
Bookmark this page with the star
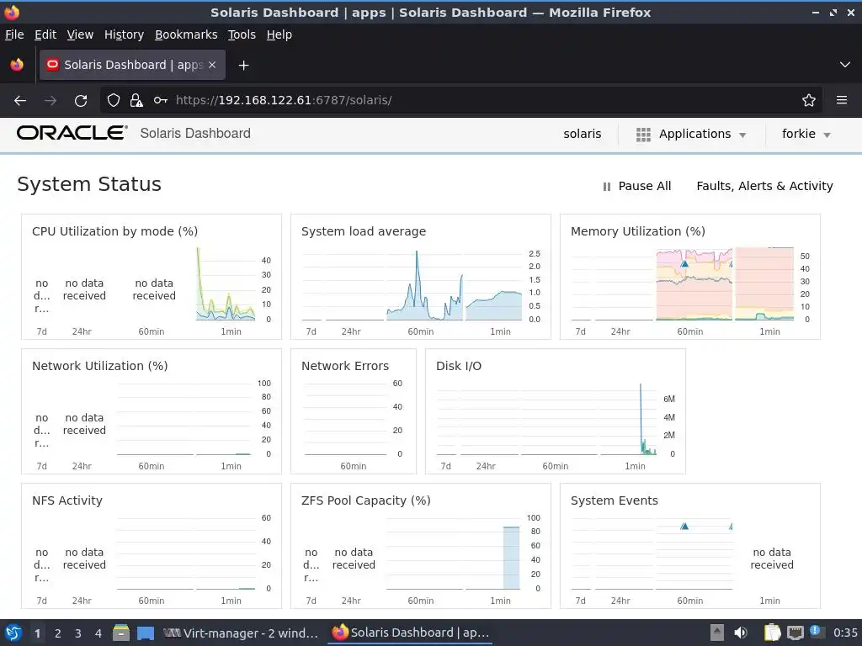tap(809, 100)
